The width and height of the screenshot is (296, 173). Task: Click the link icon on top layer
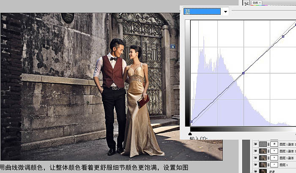pyautogui.click(x=269, y=144)
